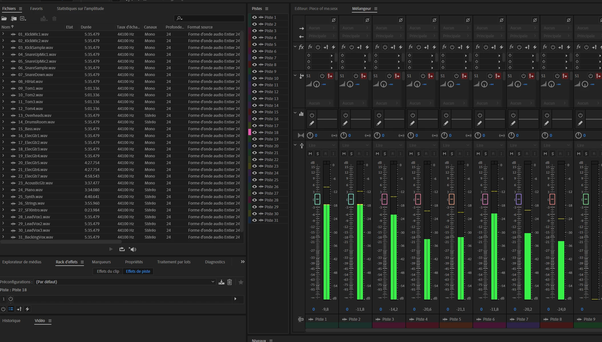Switch to the Marqueurs tab
This screenshot has width=602, height=342.
(x=101, y=262)
